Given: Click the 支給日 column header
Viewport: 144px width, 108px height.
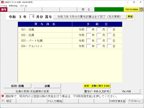Looking at the screenshot, I should (97, 24).
